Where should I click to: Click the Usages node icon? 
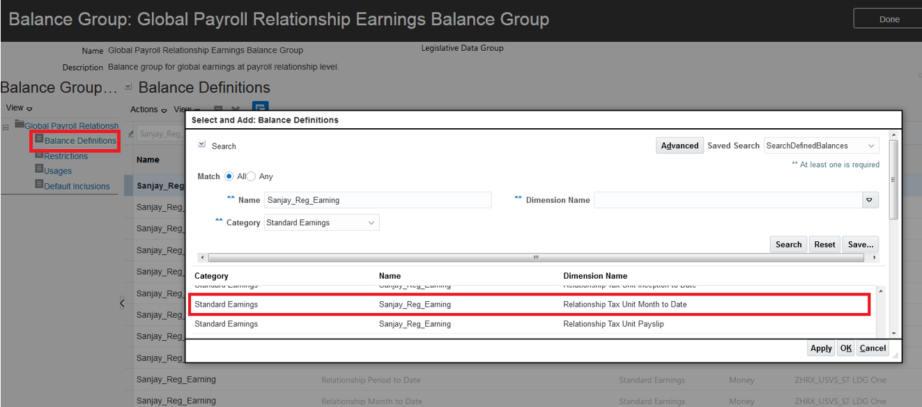[39, 170]
